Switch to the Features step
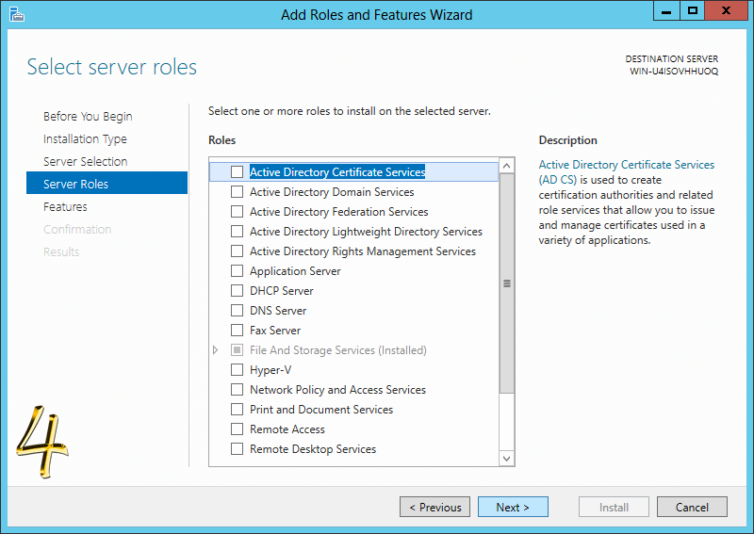Screen dimensions: 754x534 [x=65, y=206]
